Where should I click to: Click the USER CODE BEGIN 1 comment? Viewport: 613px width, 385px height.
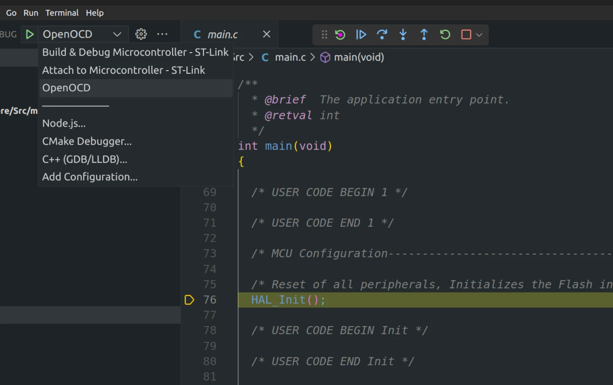[x=329, y=192]
